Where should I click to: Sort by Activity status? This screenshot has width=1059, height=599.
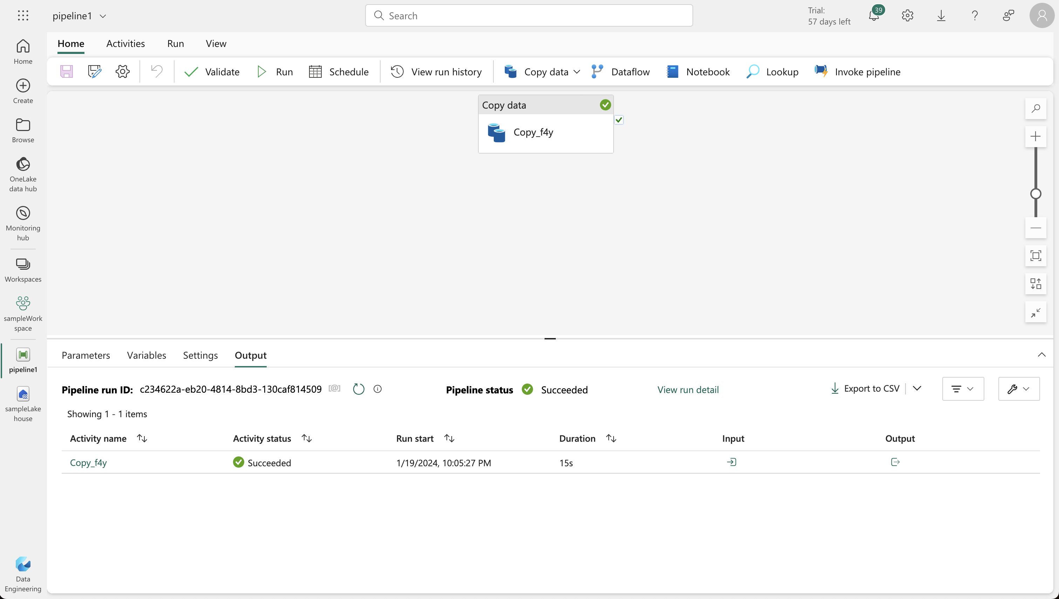click(x=307, y=439)
